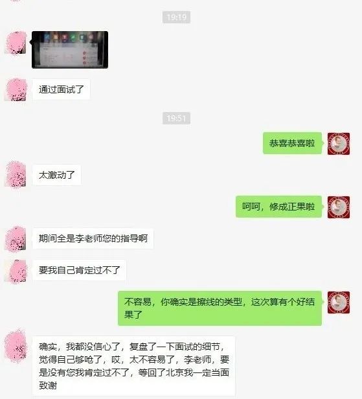The height and width of the screenshot is (399, 362).
Task: Open the screenshot image thumbnail message
Action: tap(70, 50)
